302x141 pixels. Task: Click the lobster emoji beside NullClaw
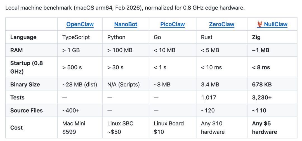pos(260,24)
